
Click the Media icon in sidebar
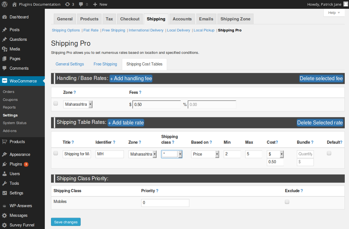click(x=5, y=49)
